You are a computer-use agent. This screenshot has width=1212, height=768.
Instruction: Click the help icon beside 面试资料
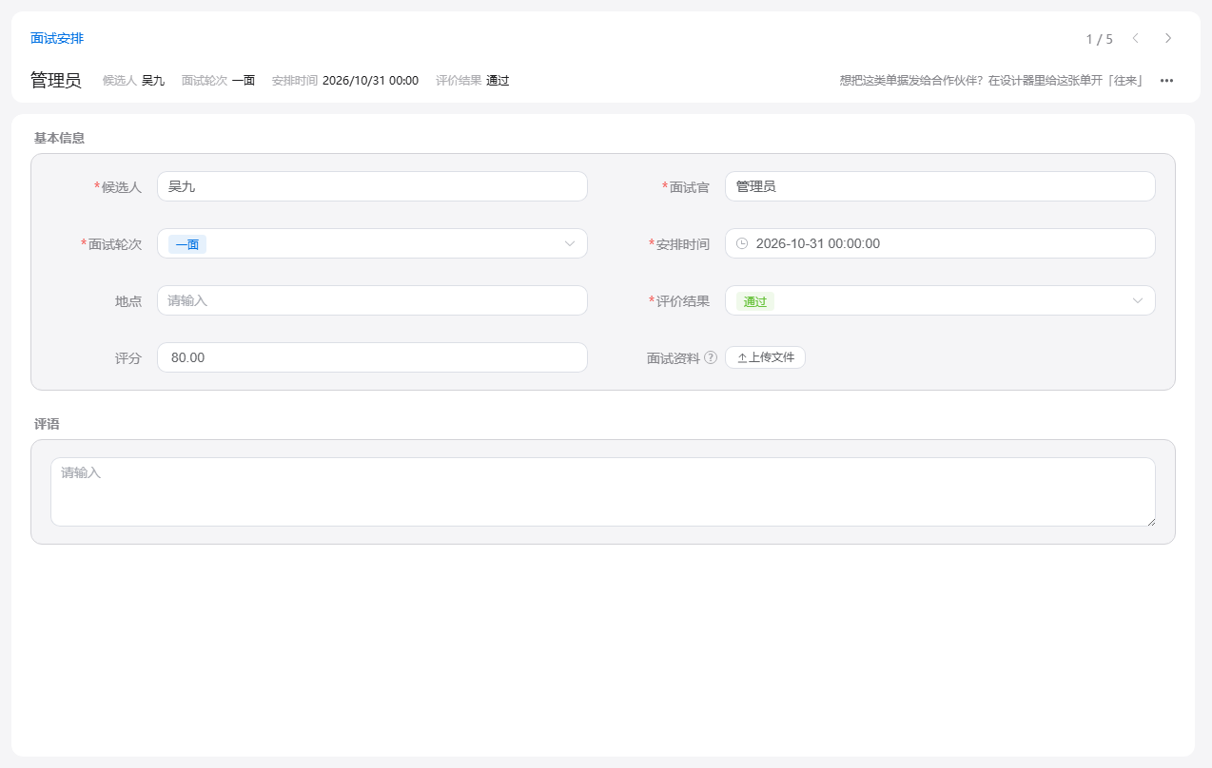click(x=711, y=358)
